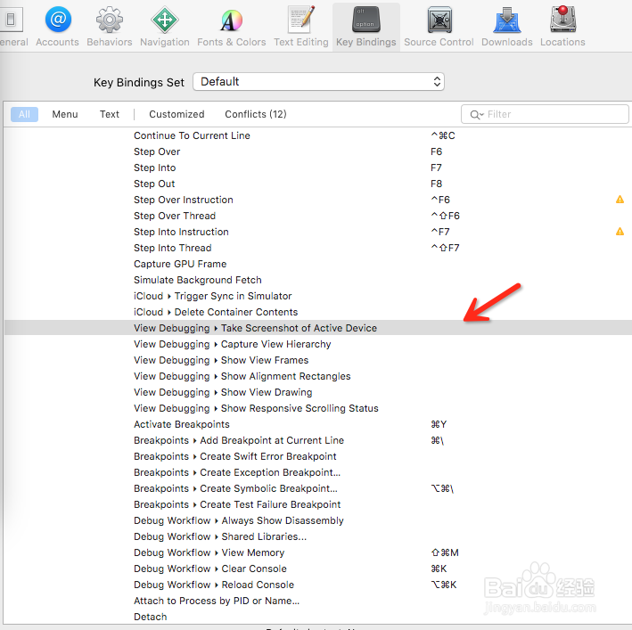632x630 pixels.
Task: Open the Locations preferences pane
Action: [562, 26]
